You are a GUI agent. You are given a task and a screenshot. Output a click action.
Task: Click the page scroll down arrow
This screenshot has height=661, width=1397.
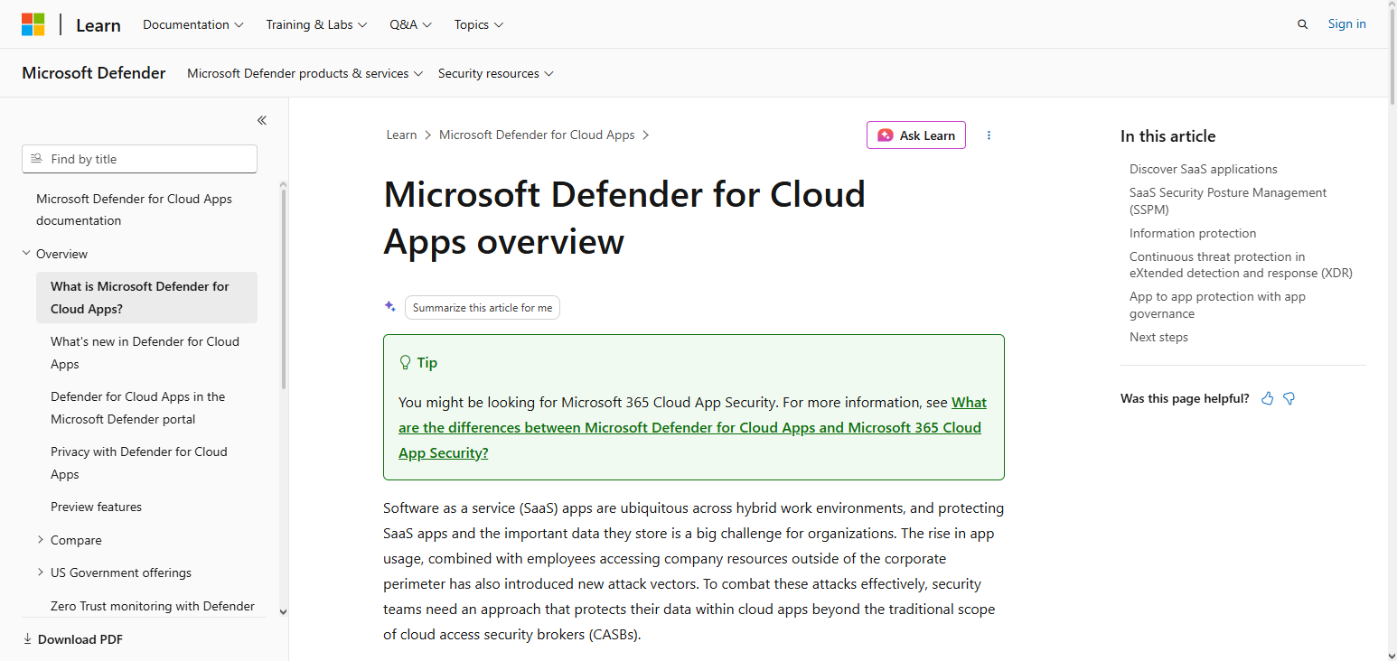point(1391,655)
